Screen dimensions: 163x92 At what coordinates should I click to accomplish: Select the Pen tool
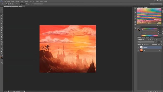coord(2,42)
